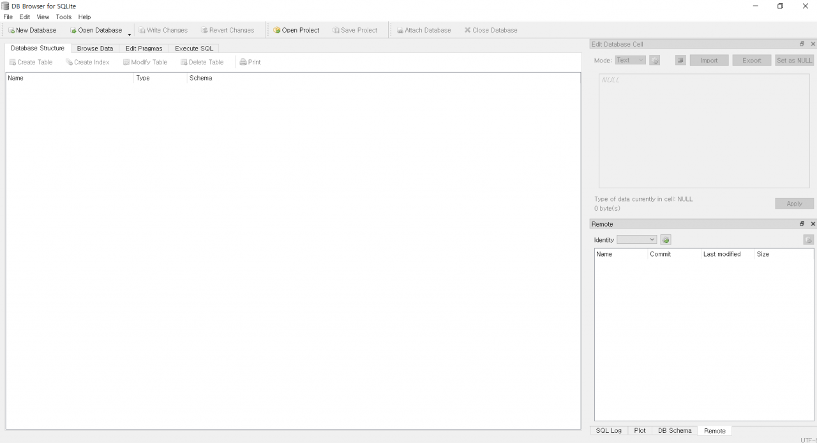Open the Execute SQL tab
The image size is (817, 443).
point(194,49)
